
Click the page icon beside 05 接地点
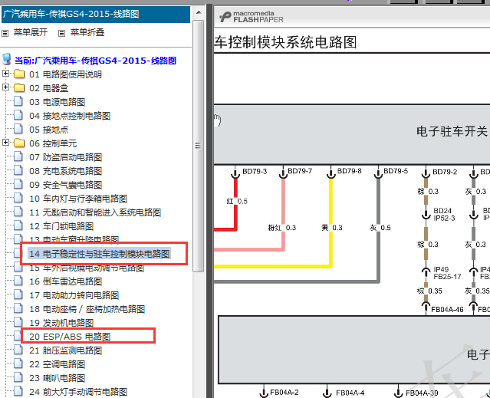tap(18, 129)
